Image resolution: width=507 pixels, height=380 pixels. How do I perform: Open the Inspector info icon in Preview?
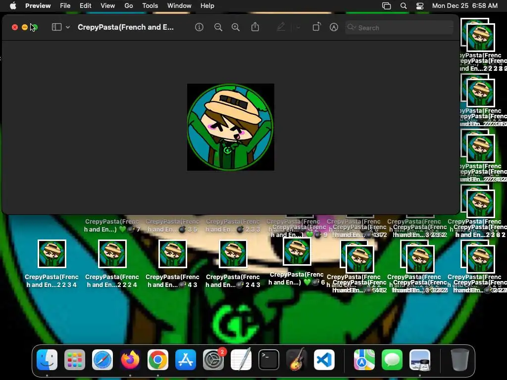click(x=199, y=27)
